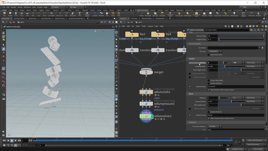This screenshot has width=268, height=151.
Task: Add a Sky Light from shelf
Action: coord(204,14)
